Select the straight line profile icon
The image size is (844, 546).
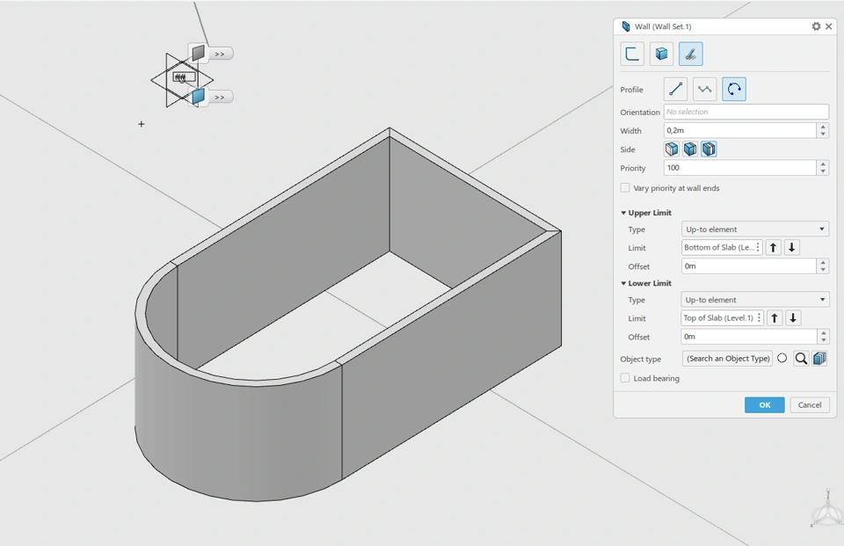point(675,90)
